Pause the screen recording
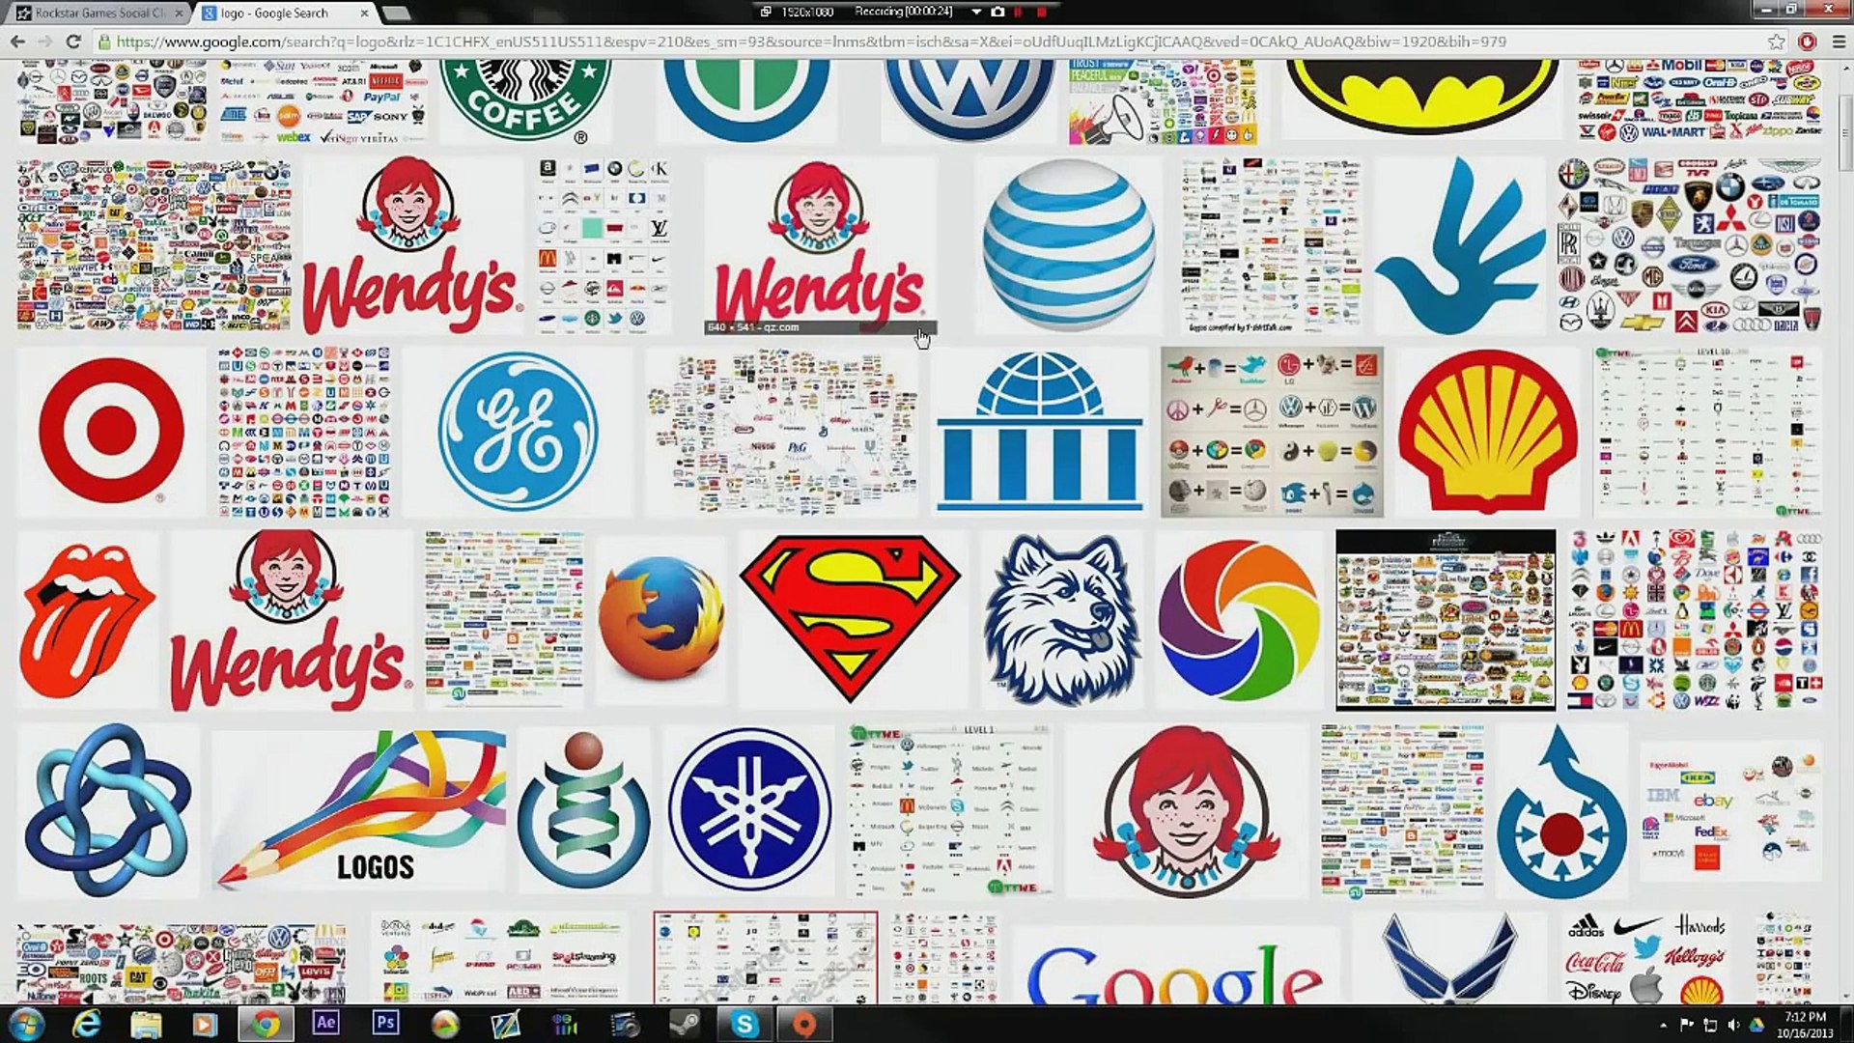Viewport: 1854px width, 1043px height. click(x=1019, y=12)
